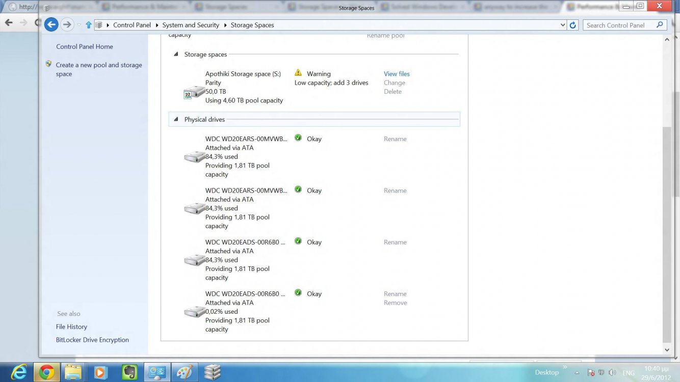Click the ENG language indicator
680x382 pixels.
click(629, 373)
